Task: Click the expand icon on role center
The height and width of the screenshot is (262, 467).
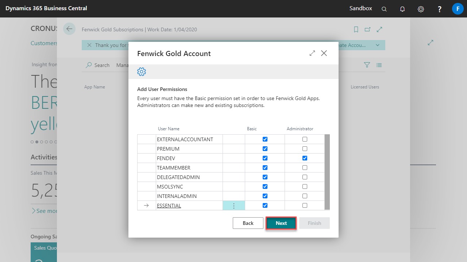Action: pyautogui.click(x=431, y=43)
